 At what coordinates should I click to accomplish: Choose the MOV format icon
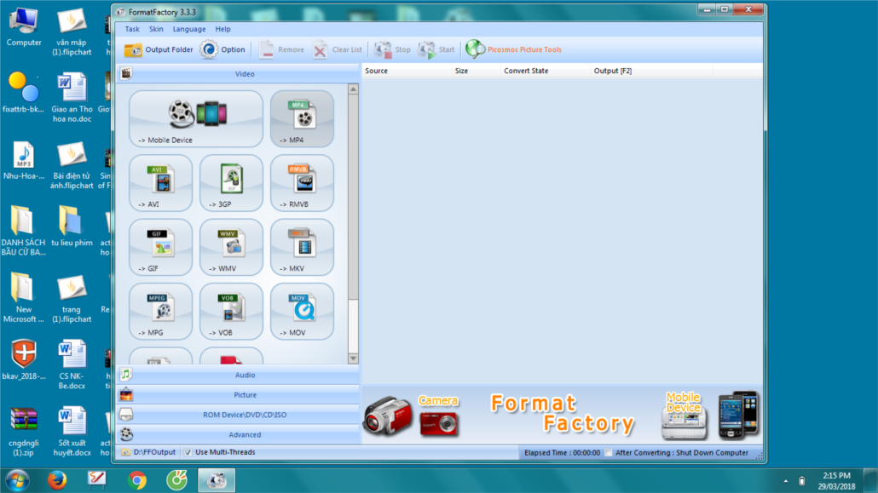click(302, 311)
